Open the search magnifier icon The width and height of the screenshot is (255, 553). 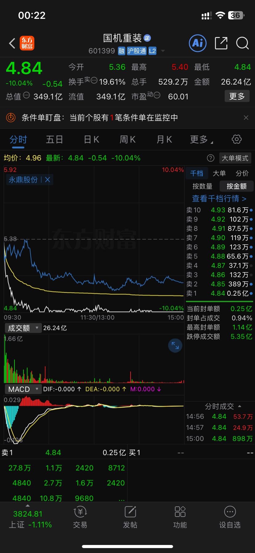coord(242,43)
